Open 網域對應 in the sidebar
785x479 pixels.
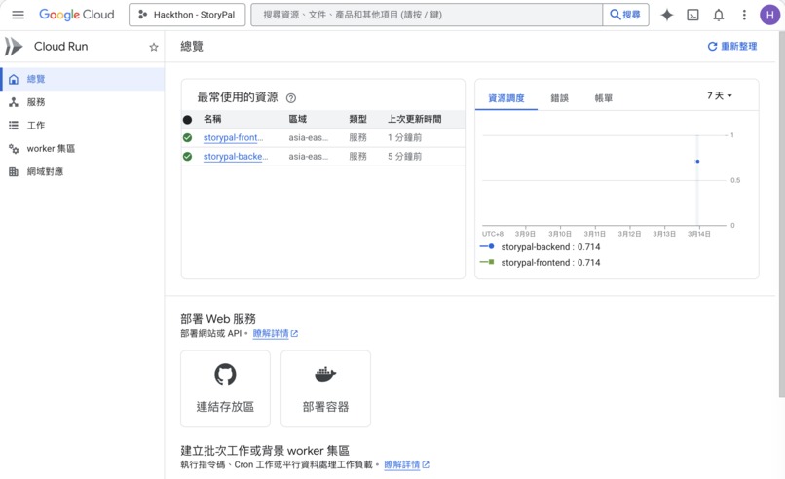82,171
